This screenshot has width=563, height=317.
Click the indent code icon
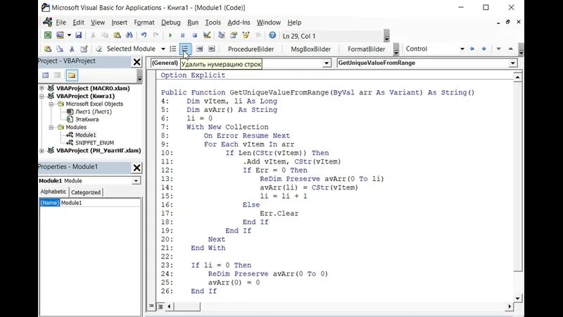pyautogui.click(x=199, y=49)
